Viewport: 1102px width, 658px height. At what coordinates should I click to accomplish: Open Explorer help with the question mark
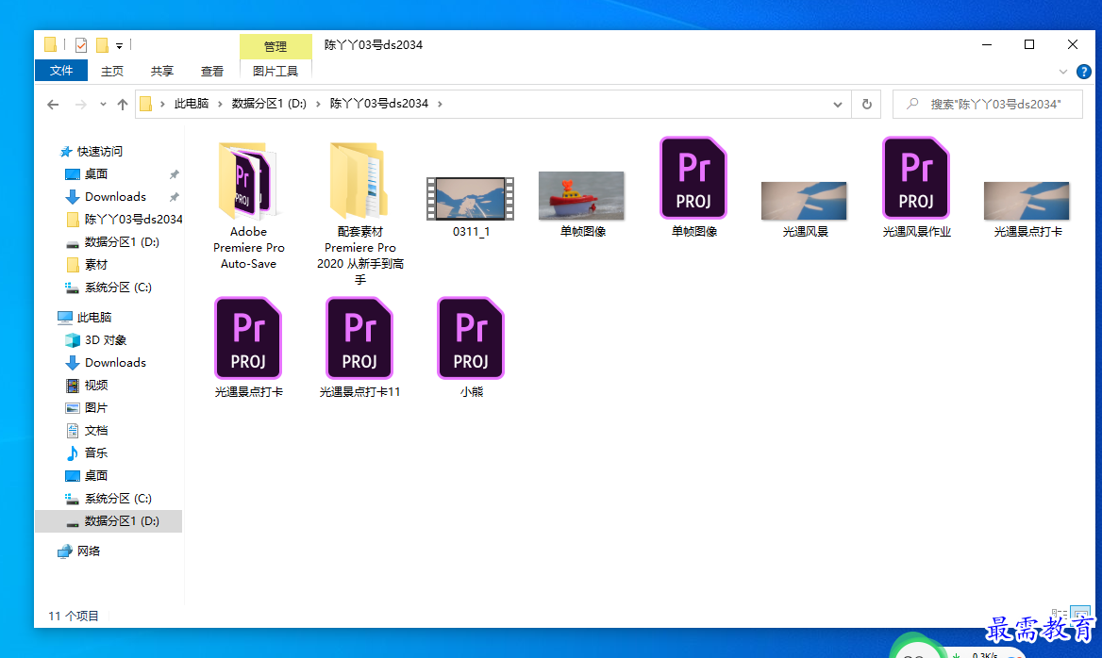(1084, 72)
